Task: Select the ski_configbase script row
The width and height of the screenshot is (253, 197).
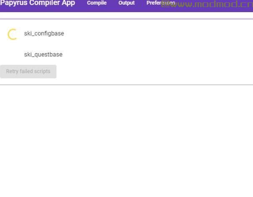Action: [126, 33]
